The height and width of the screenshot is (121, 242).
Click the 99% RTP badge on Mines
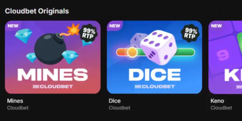tap(89, 33)
